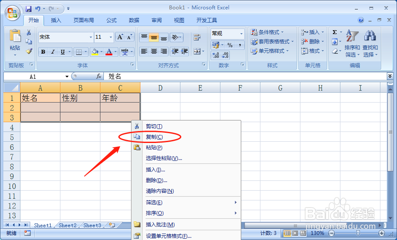Decrease font size with the smaller A icon
The height and width of the screenshot is (240, 397).
[129, 37]
